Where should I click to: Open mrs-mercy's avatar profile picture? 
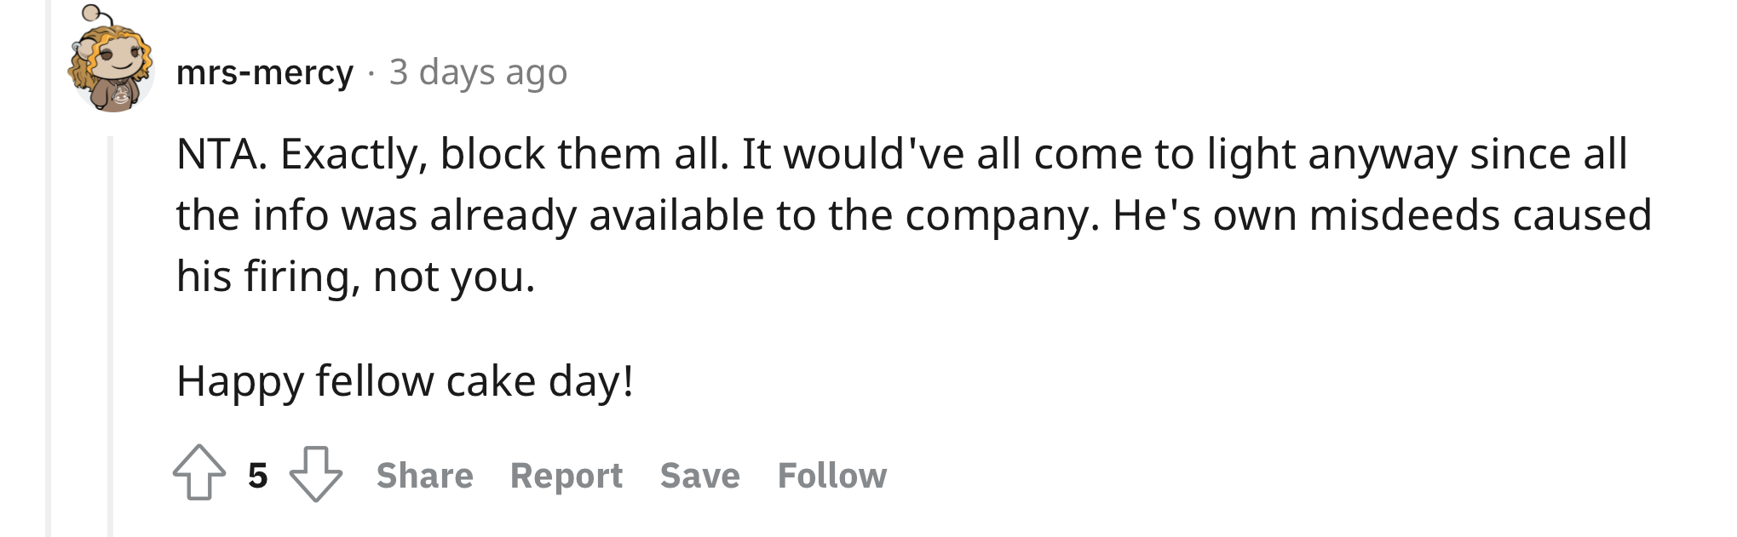111,60
